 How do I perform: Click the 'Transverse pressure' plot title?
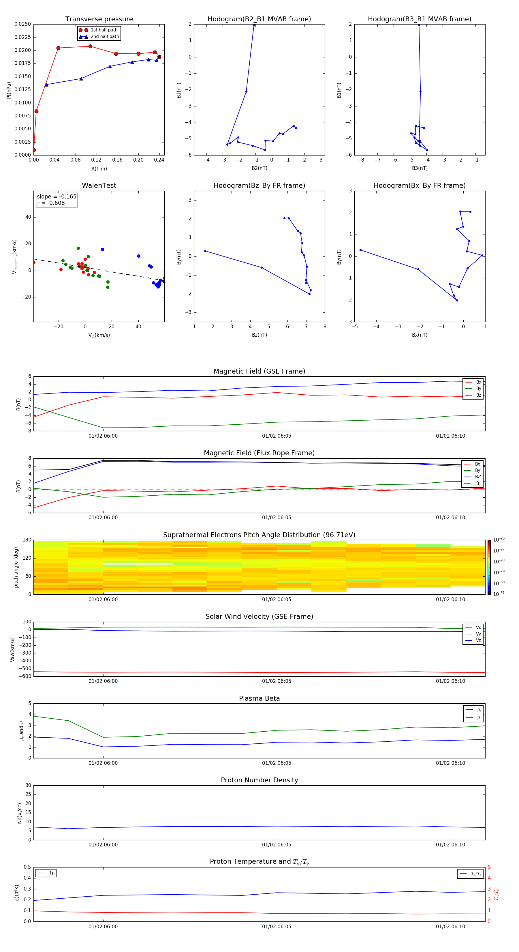click(99, 19)
